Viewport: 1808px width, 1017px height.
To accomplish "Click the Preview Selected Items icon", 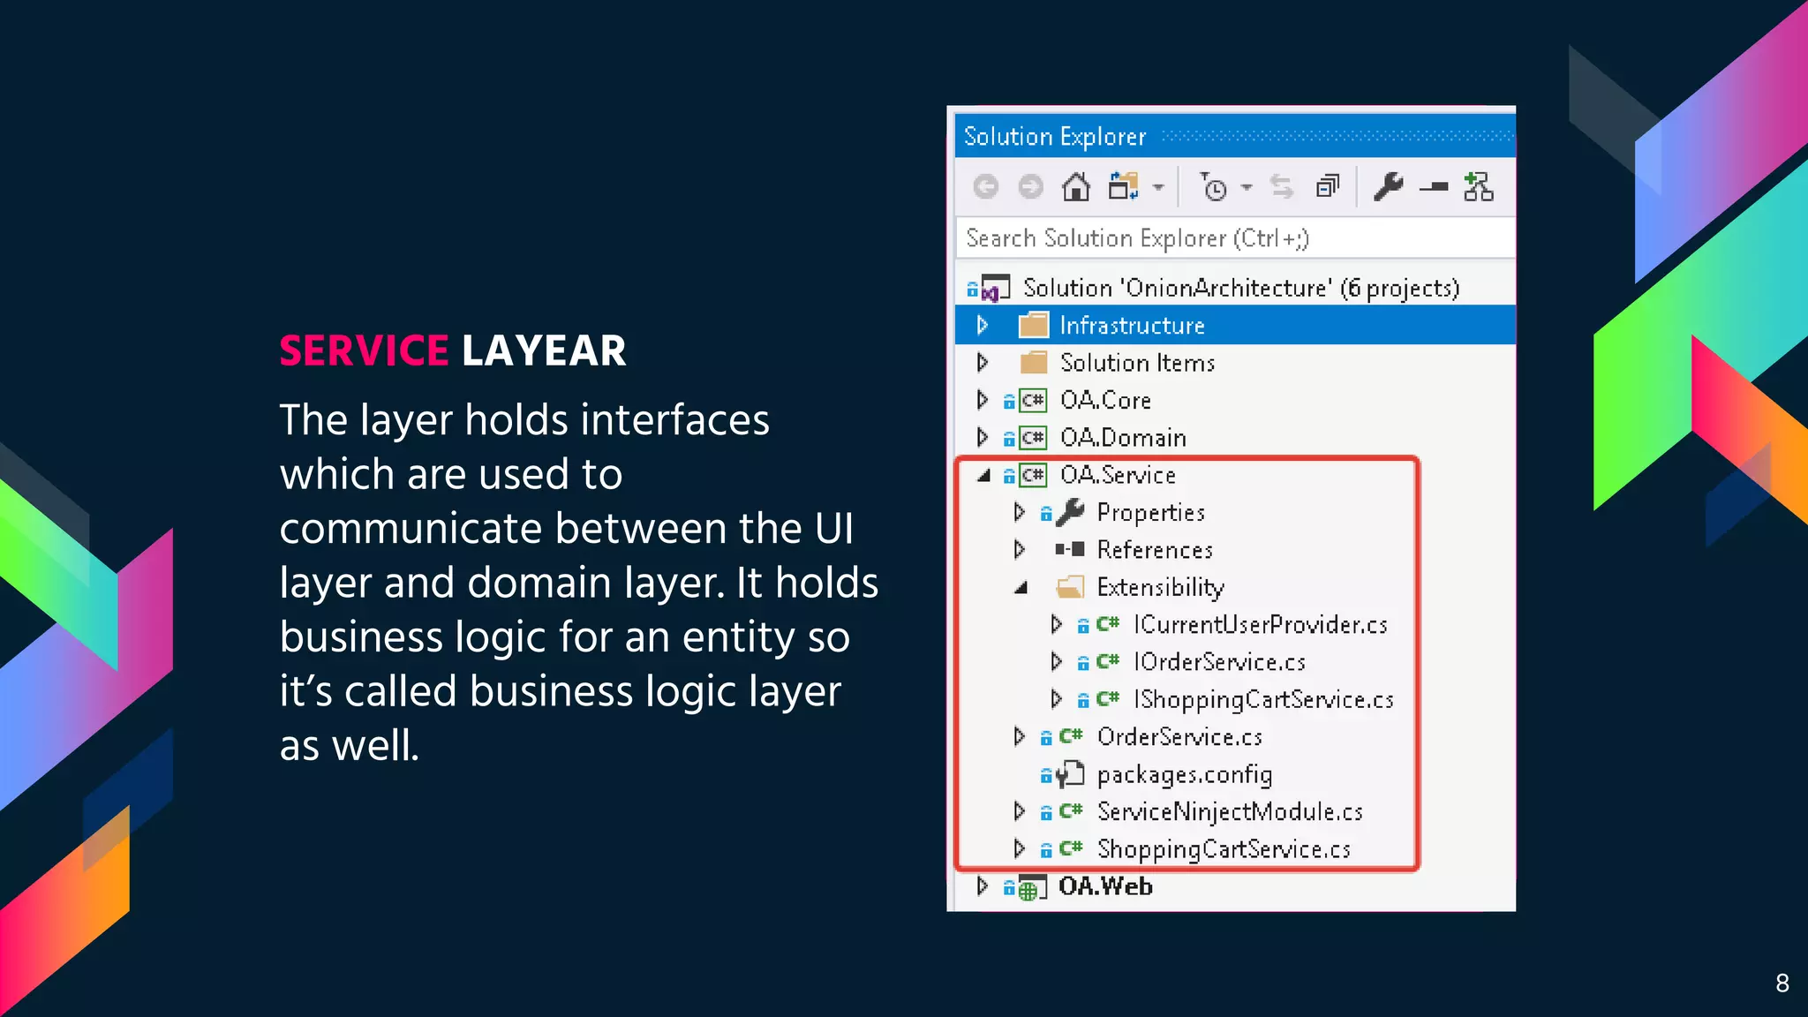I will [x=1434, y=187].
